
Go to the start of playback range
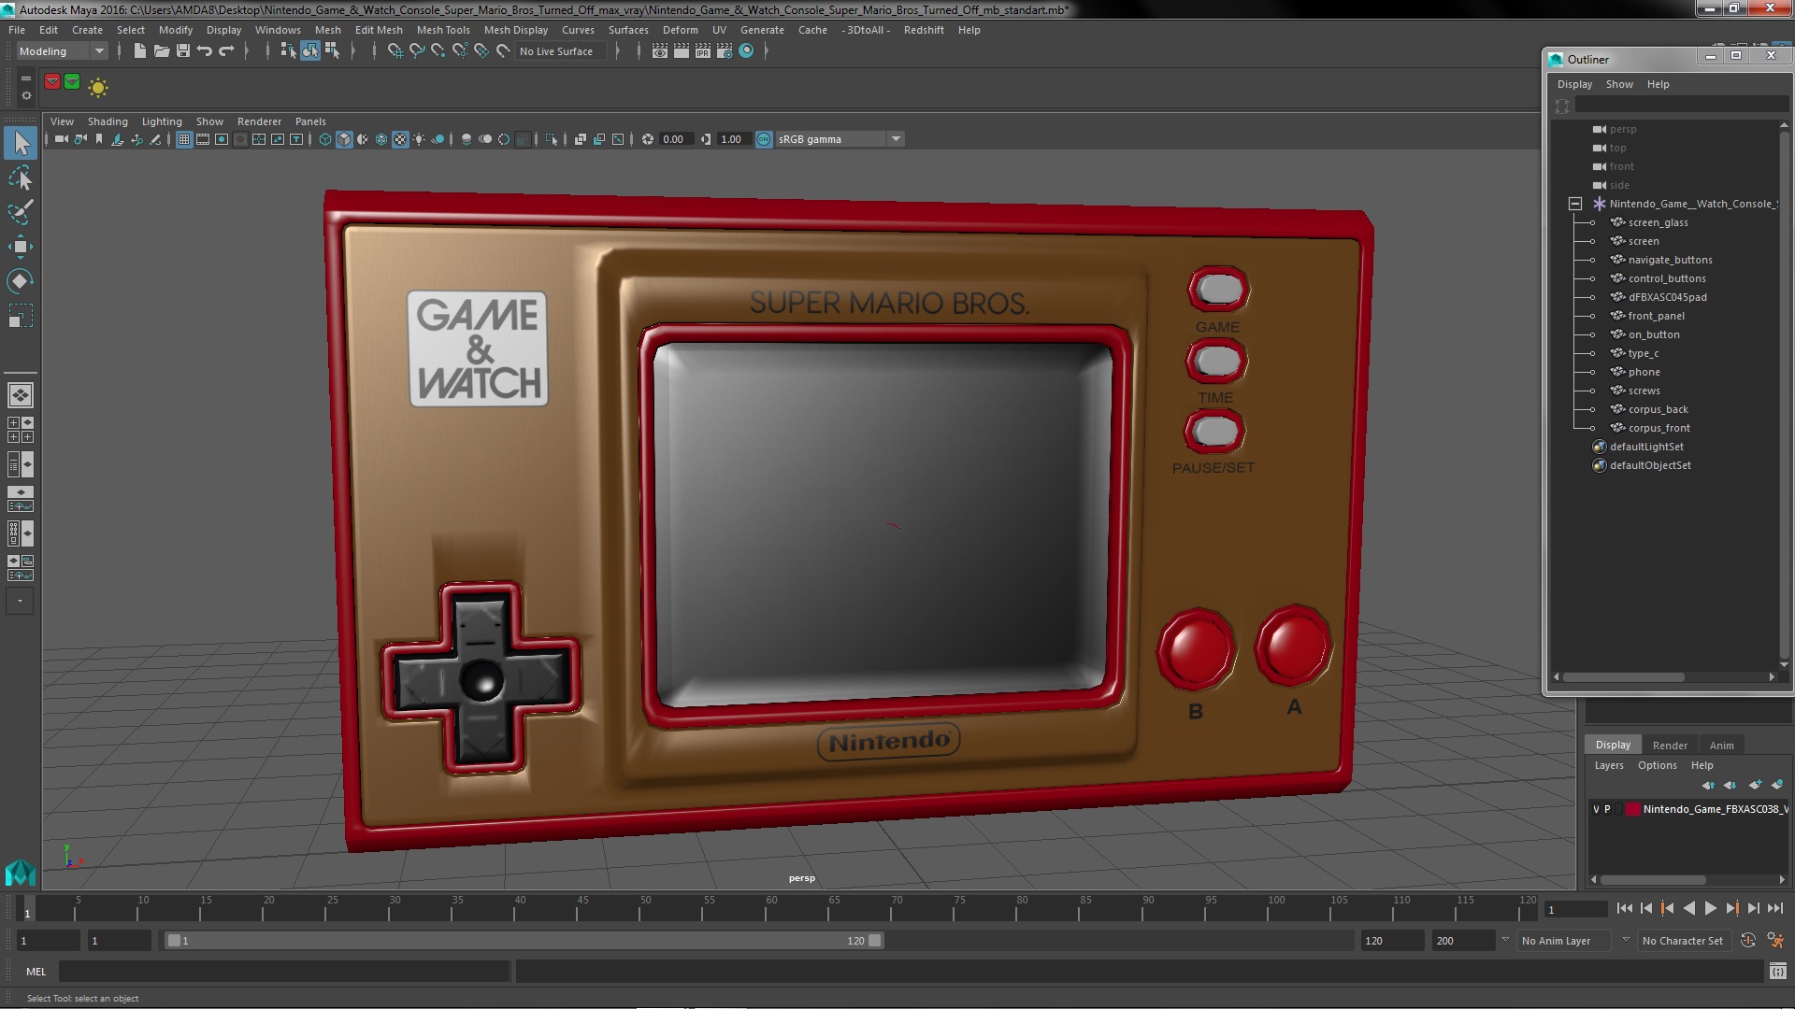pos(1624,908)
